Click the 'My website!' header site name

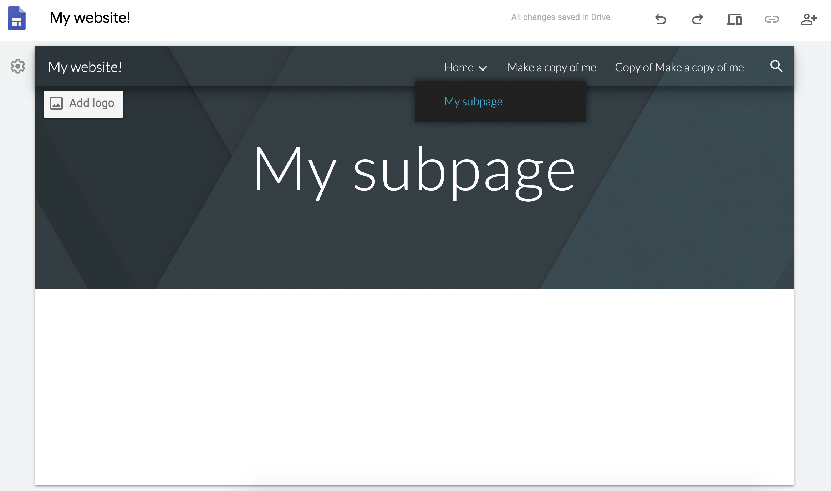(85, 67)
